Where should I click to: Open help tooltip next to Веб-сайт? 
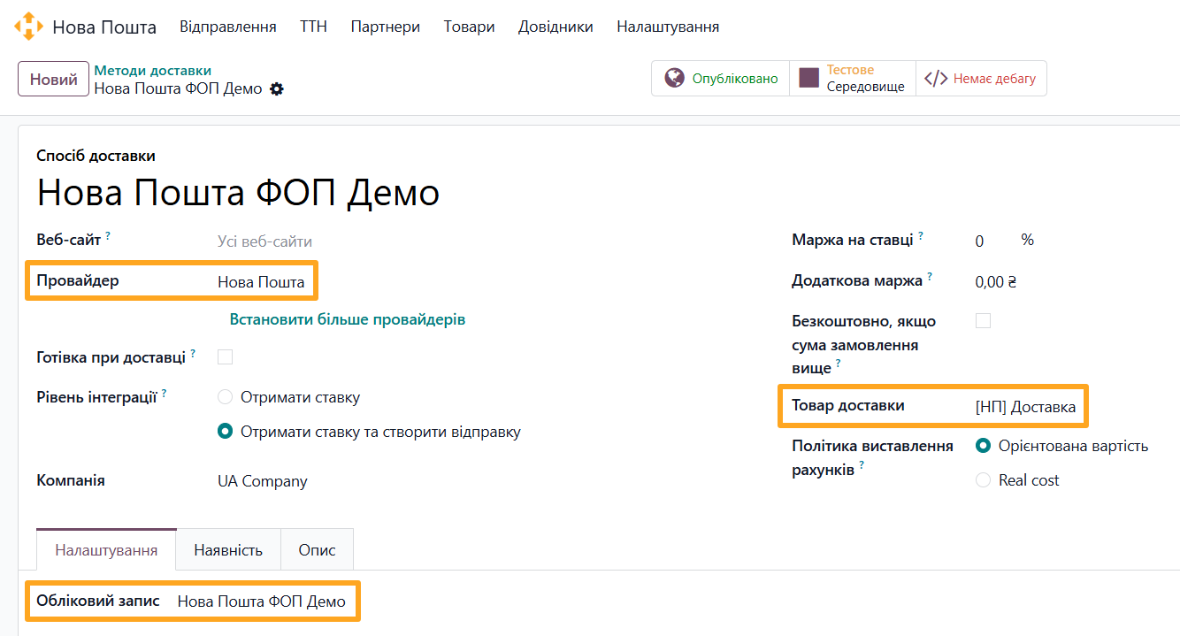click(108, 235)
